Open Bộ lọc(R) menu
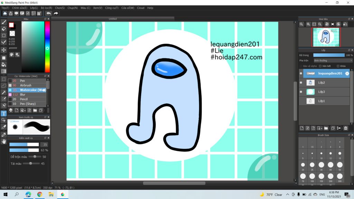The width and height of the screenshot is (354, 199). (x=47, y=8)
